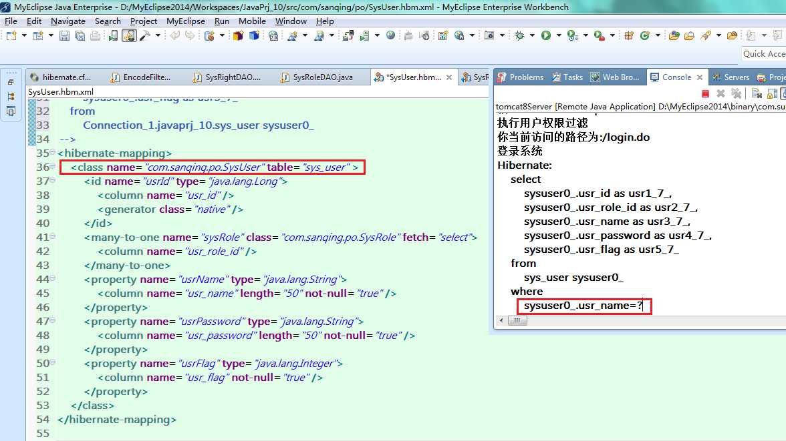Click the restore view icon in left sidebar
The height and width of the screenshot is (441, 786).
click(11, 82)
